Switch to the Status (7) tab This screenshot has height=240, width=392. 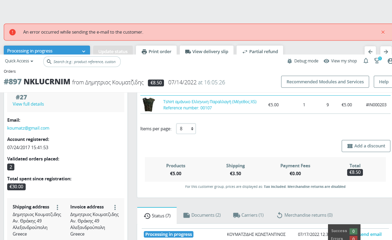157,215
